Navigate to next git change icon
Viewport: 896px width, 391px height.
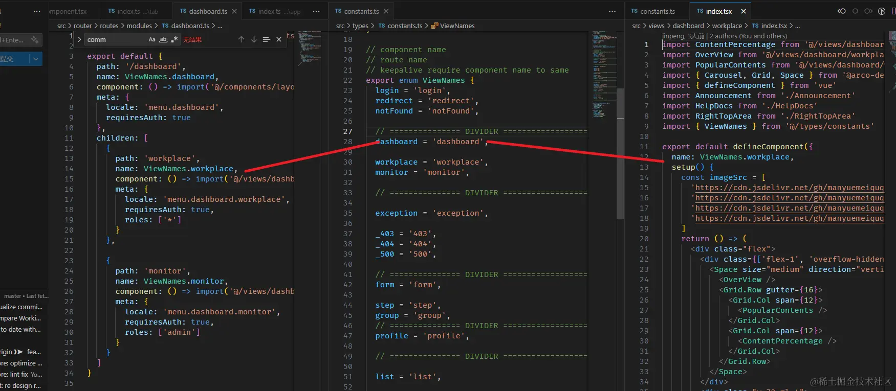tap(868, 11)
